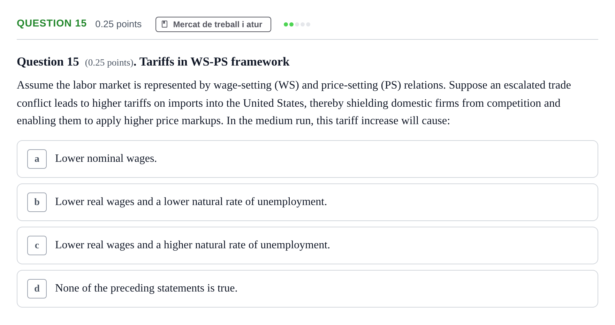Choose answer 'Lower nominal wages.'
This screenshot has height=325, width=615.
[307, 159]
